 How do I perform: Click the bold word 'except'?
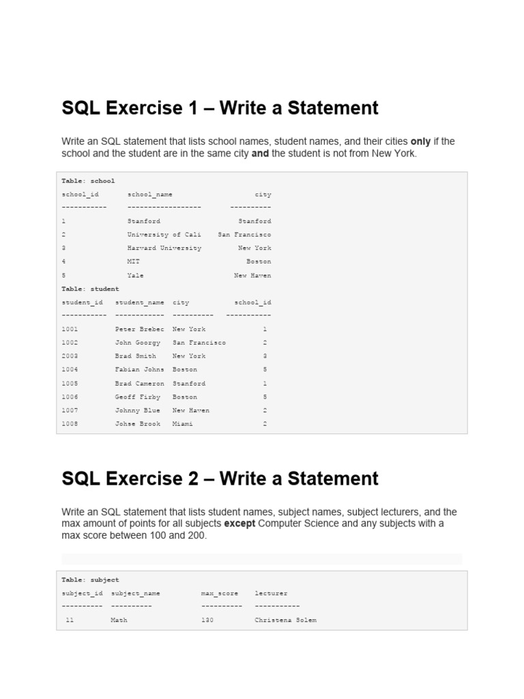click(x=239, y=524)
